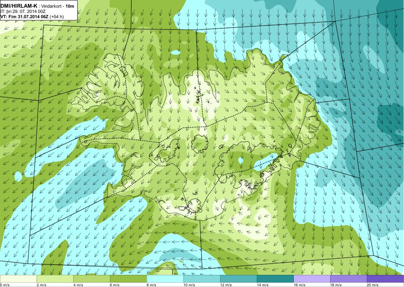Click the 'DMI/HIRLAM-K' title text

coord(19,6)
